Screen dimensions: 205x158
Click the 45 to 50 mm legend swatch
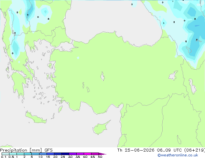point(95,154)
